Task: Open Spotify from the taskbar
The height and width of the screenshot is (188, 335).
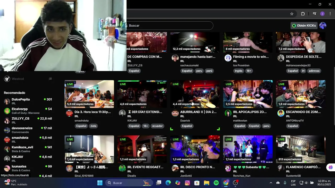Action: click(x=216, y=183)
